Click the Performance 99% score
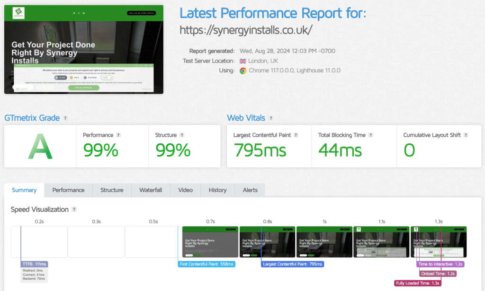The width and height of the screenshot is (485, 291). coord(100,150)
